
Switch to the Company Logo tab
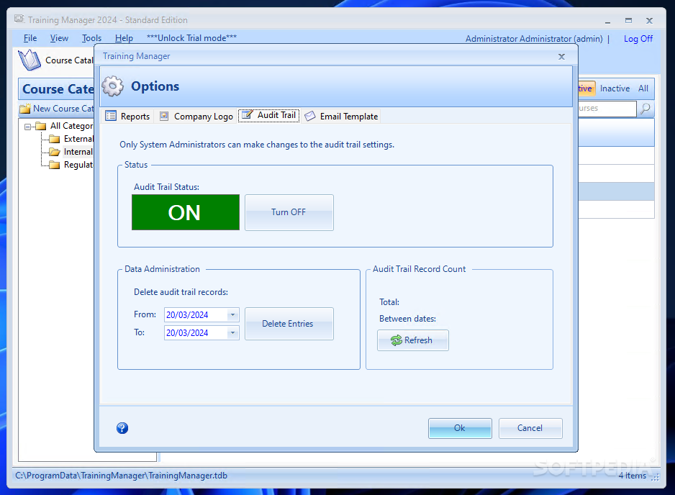click(x=196, y=117)
